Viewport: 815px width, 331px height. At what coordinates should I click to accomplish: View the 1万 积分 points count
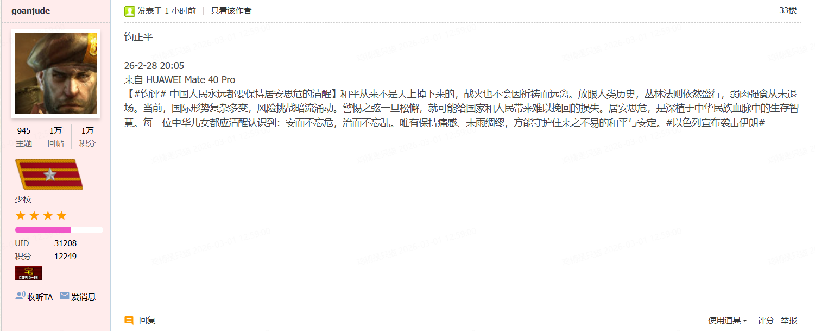(x=87, y=137)
